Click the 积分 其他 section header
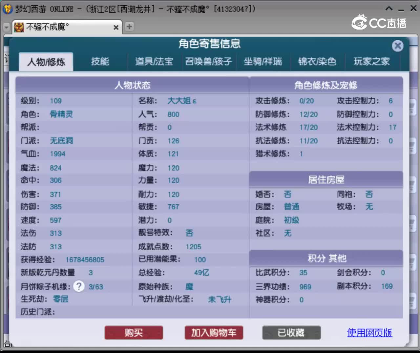 point(326,258)
